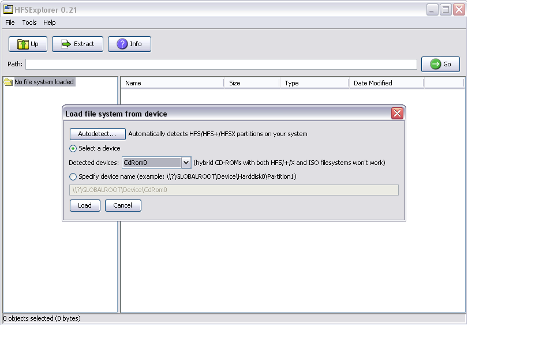Click the HFSExplorer title bar app icon
This screenshot has height=346, width=554.
pyautogui.click(x=8, y=10)
